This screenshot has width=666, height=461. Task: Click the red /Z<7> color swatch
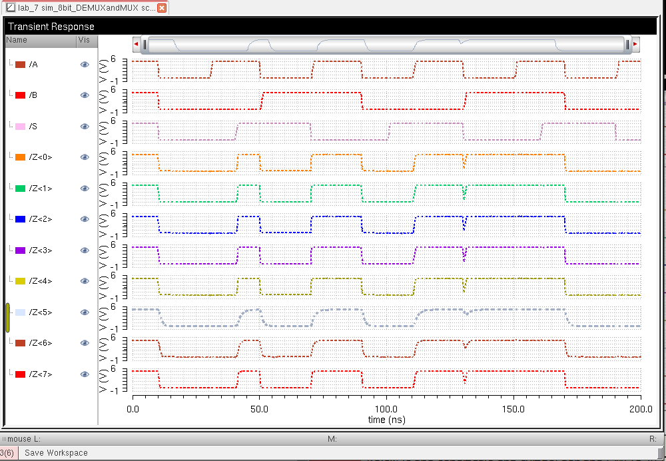click(x=20, y=374)
